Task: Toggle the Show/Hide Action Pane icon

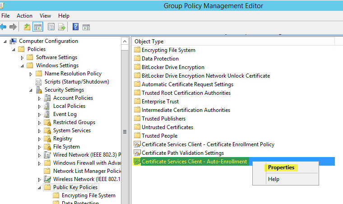Action: 86,28
